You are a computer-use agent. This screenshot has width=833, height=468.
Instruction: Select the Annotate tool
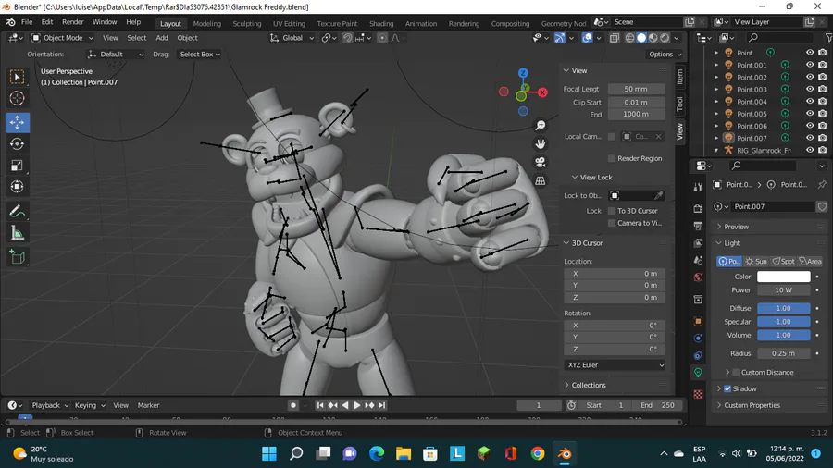[x=17, y=211]
